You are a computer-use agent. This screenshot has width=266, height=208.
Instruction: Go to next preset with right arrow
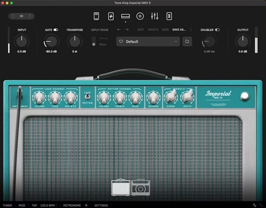click(127, 30)
